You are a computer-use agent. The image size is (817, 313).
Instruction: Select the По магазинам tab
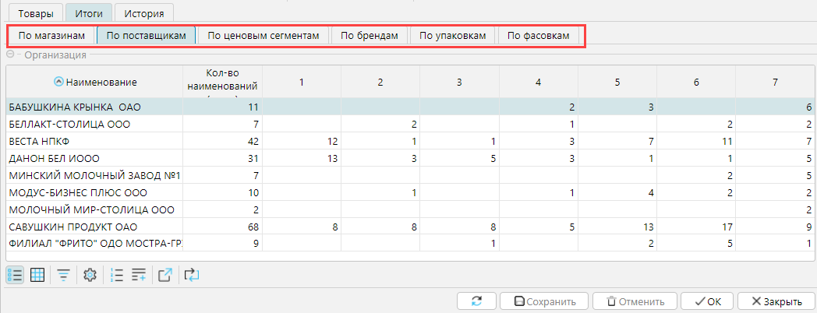coord(51,36)
